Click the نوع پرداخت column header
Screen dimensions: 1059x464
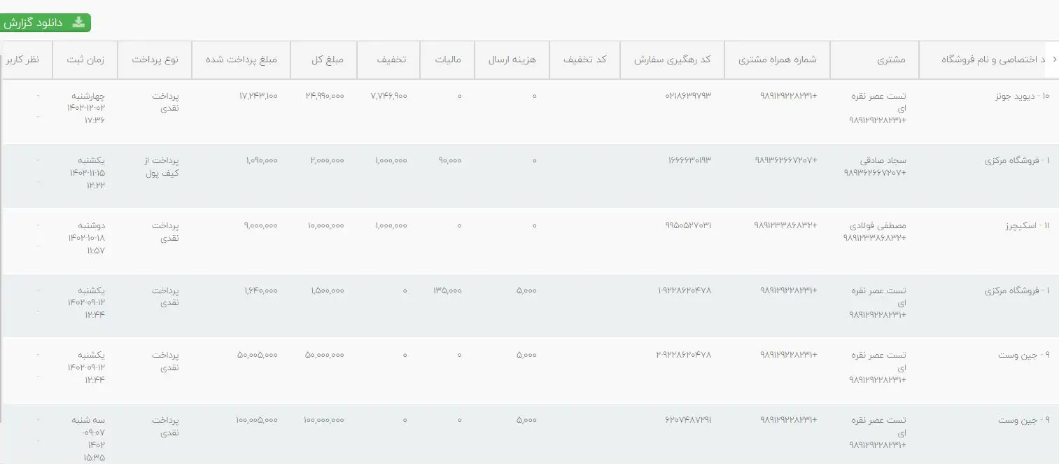155,60
